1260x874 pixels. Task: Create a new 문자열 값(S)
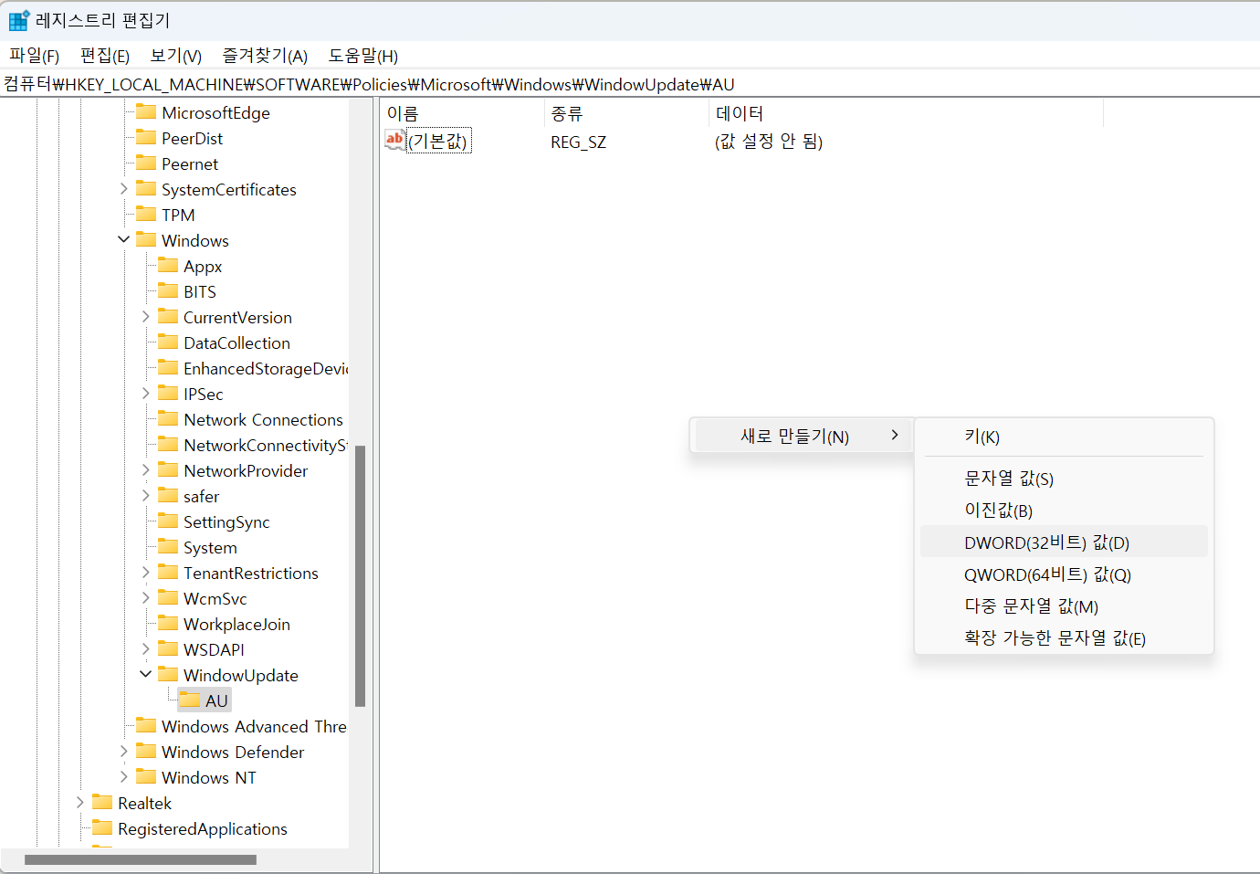[1064, 479]
